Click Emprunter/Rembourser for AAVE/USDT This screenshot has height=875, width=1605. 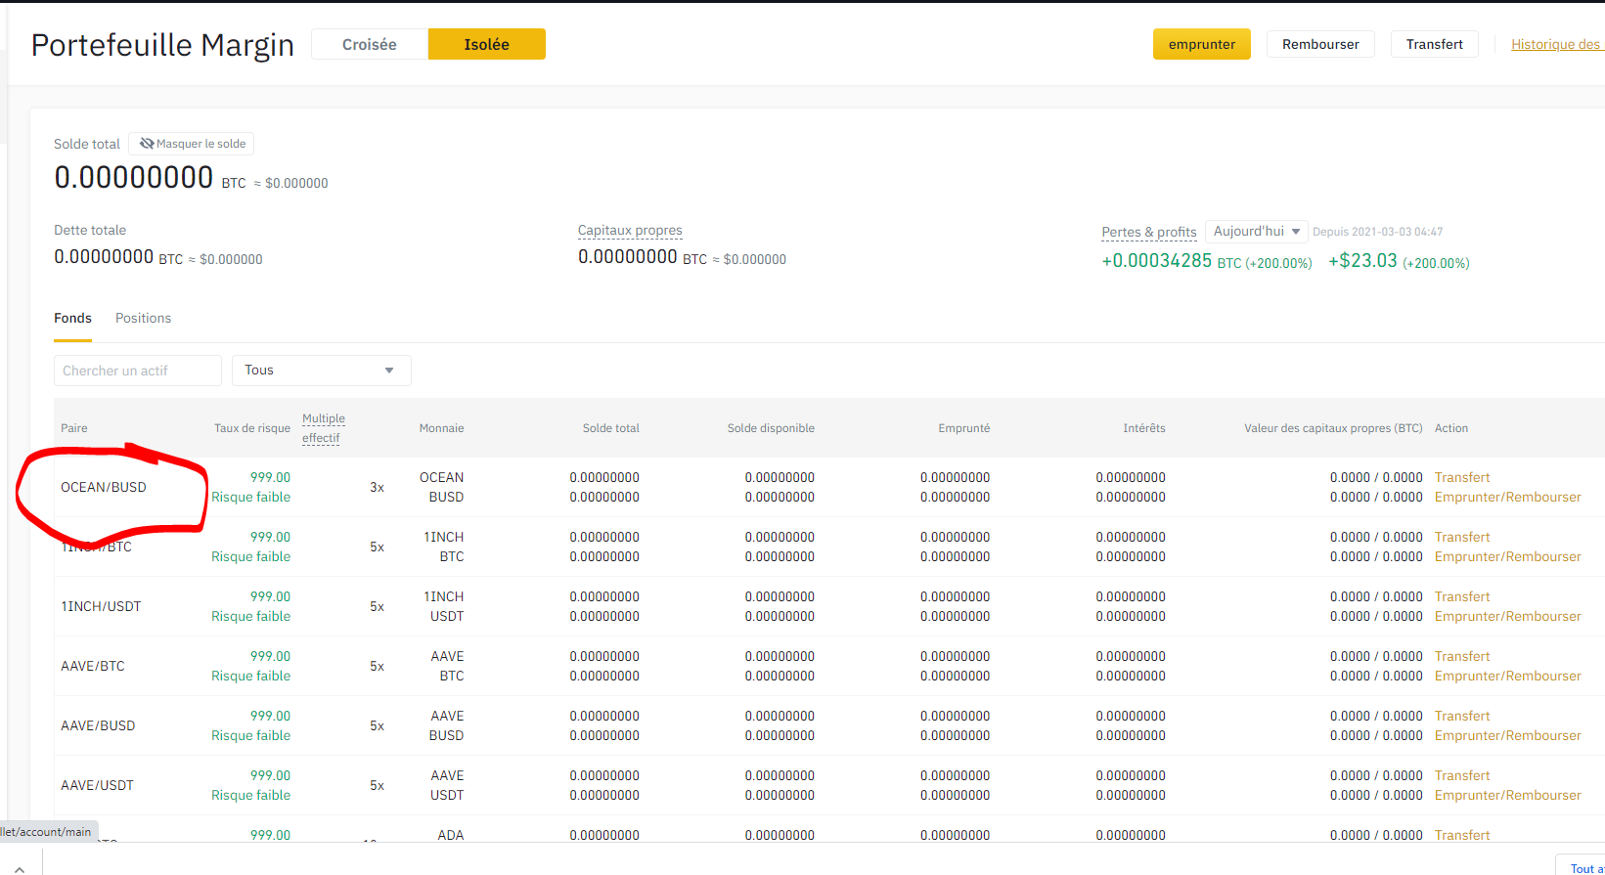[x=1507, y=795]
